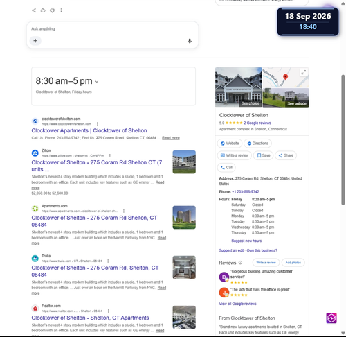This screenshot has width=346, height=337.
Task: Click the plus button in Ask anything box
Action: [35, 41]
